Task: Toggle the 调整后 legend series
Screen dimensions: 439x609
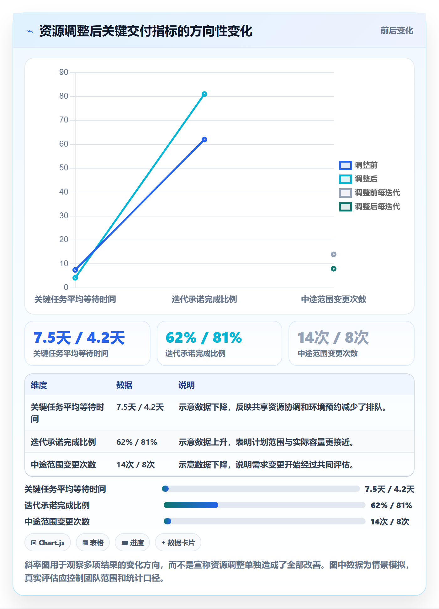Action: [x=358, y=179]
